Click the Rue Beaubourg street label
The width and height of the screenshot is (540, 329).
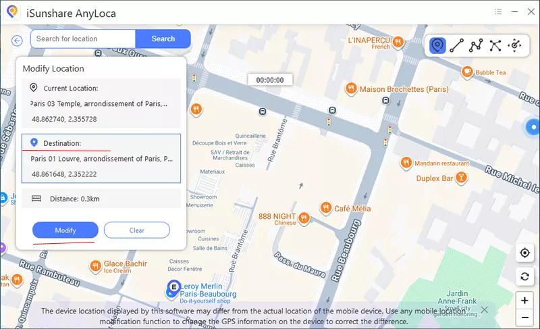(x=346, y=250)
